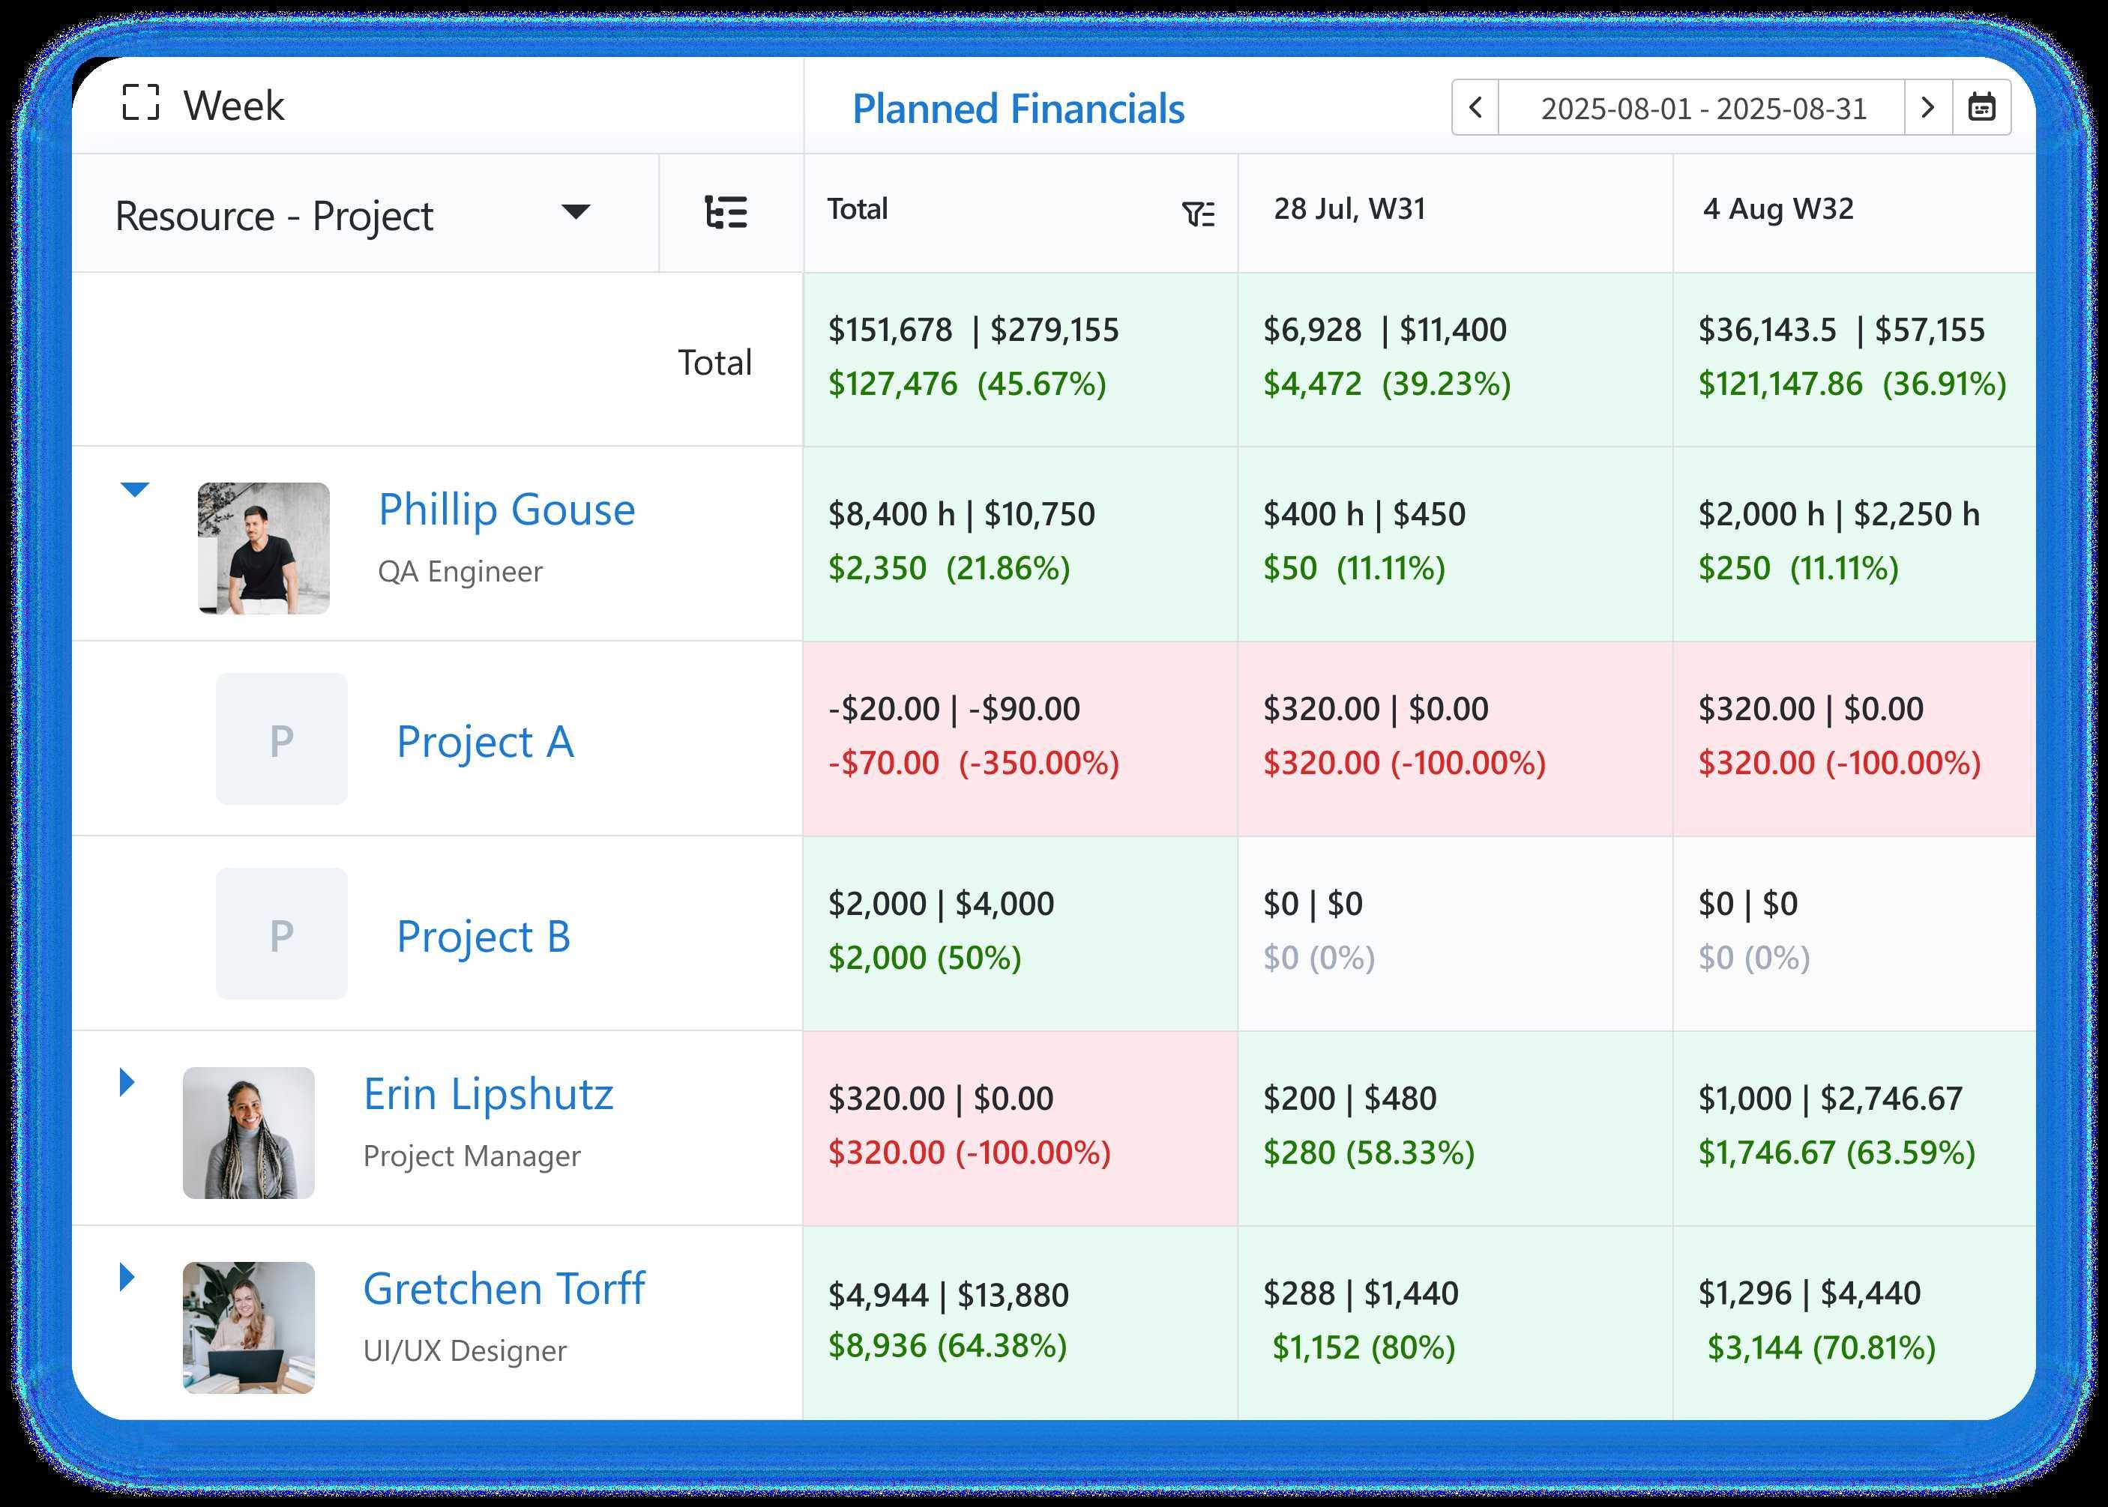Click the date range field 2025-08-01 - 2025-08-31
Viewport: 2108px width, 1507px height.
[1702, 109]
